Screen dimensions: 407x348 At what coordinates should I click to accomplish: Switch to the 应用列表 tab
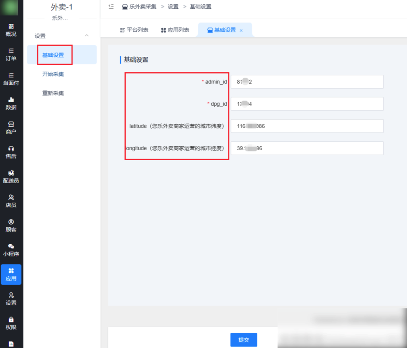pyautogui.click(x=175, y=29)
